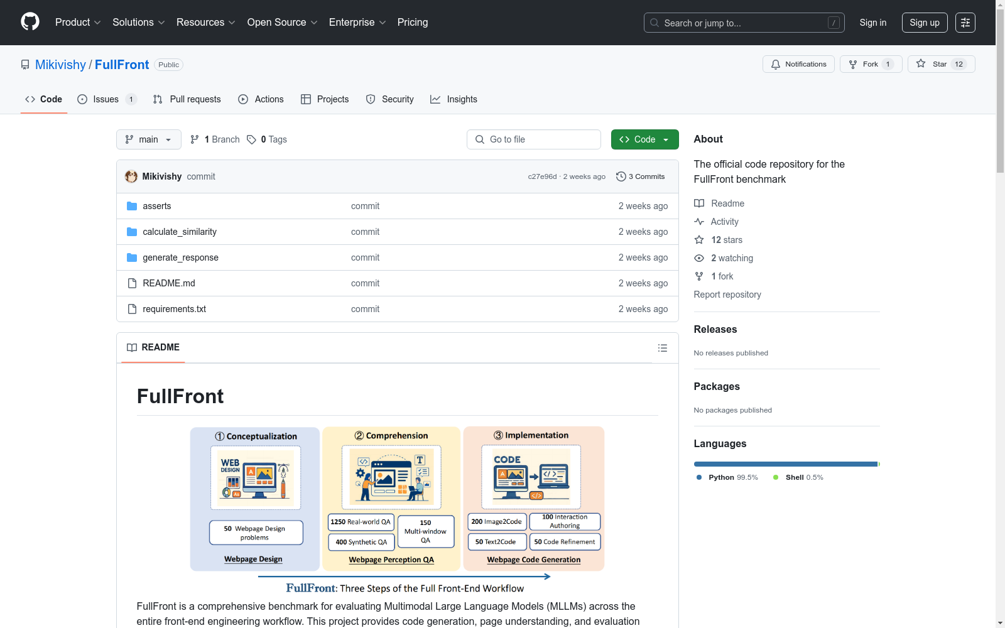Click the blue Python language dot
1005x628 pixels.
point(699,477)
